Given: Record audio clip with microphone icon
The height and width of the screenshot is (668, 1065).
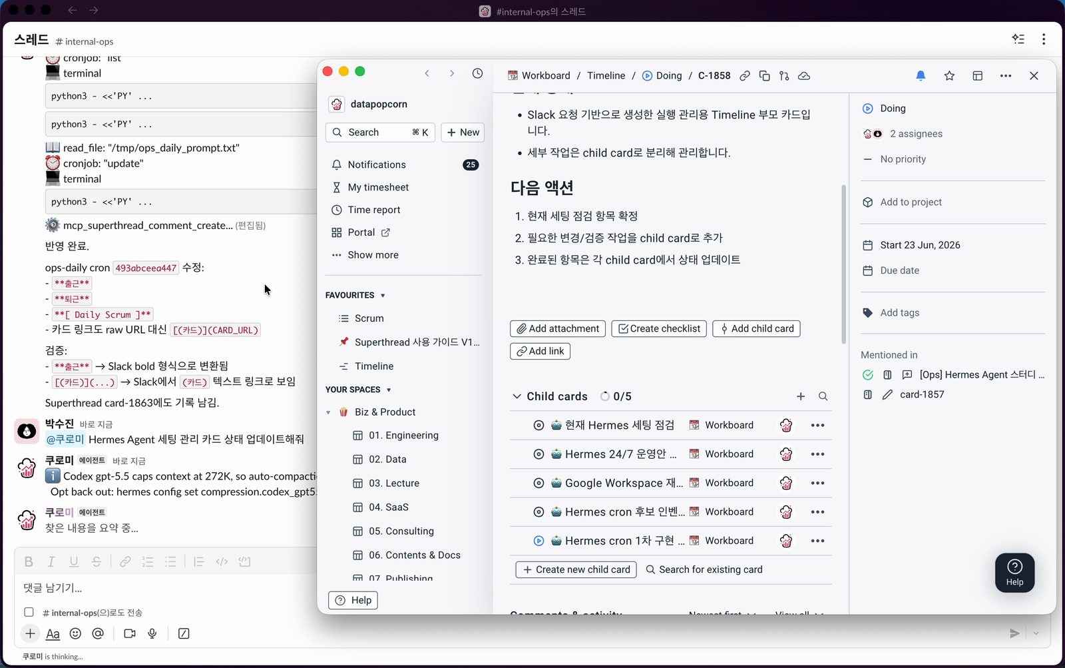Looking at the screenshot, I should point(152,633).
